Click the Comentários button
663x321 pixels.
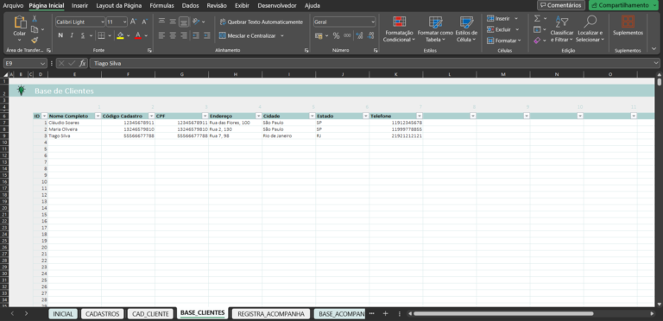click(560, 5)
